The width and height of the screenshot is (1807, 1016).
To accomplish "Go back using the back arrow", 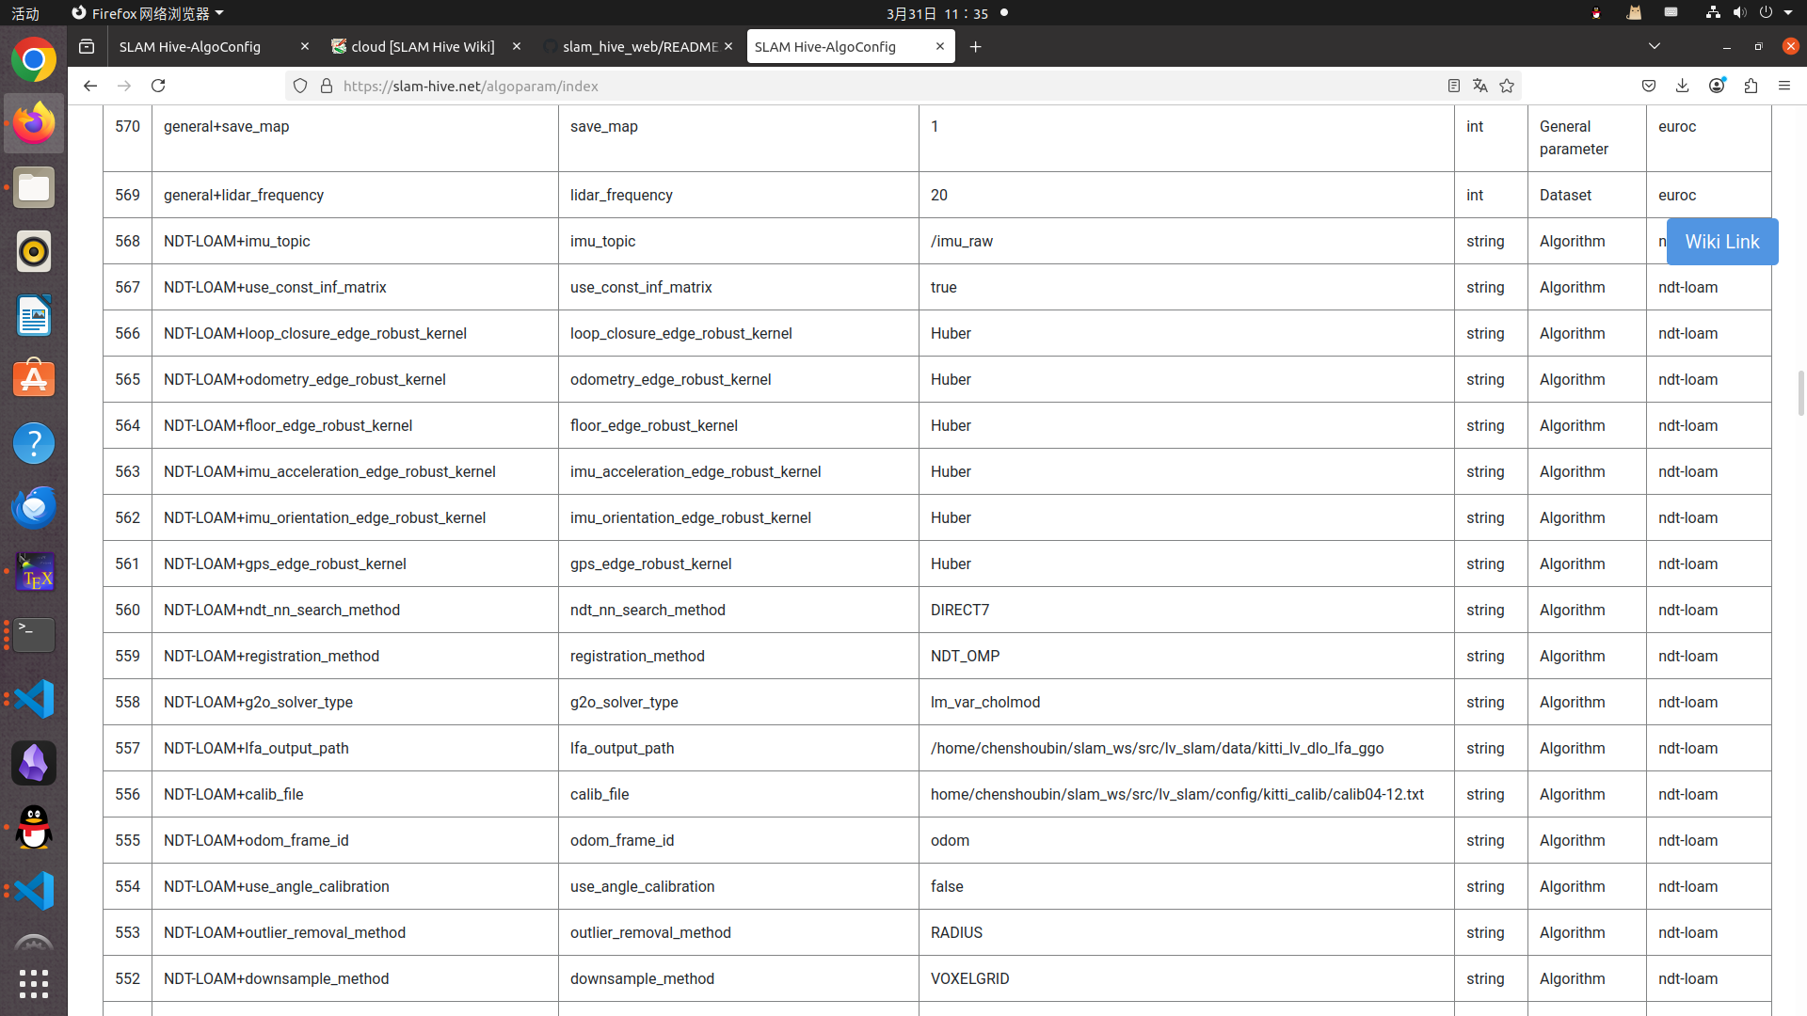I will tap(90, 86).
